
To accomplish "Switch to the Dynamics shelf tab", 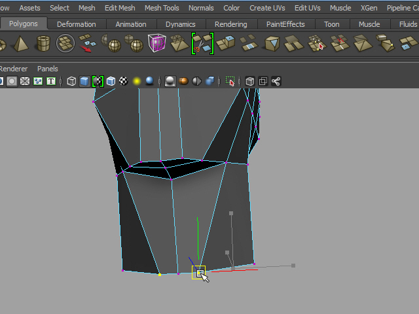I will (x=180, y=24).
